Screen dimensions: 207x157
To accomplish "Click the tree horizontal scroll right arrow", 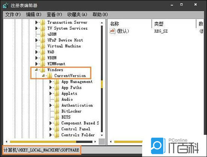I will (x=95, y=142).
